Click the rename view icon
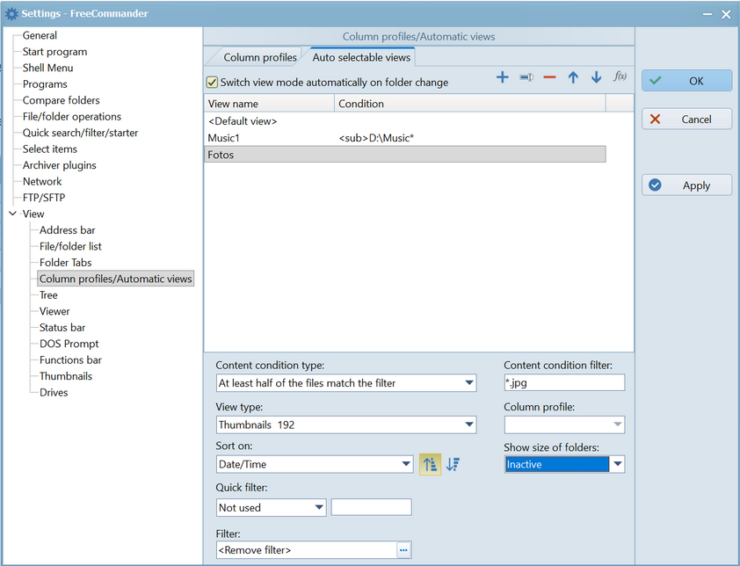 pos(526,77)
